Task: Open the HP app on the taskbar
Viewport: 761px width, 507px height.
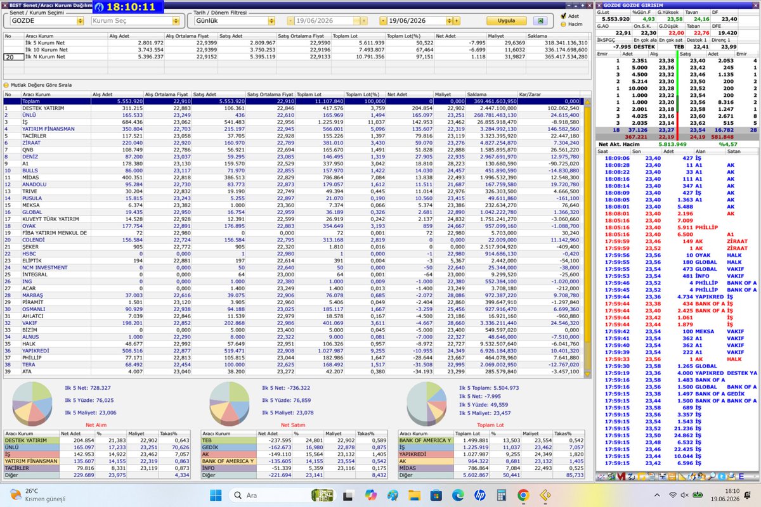Action: [479, 495]
